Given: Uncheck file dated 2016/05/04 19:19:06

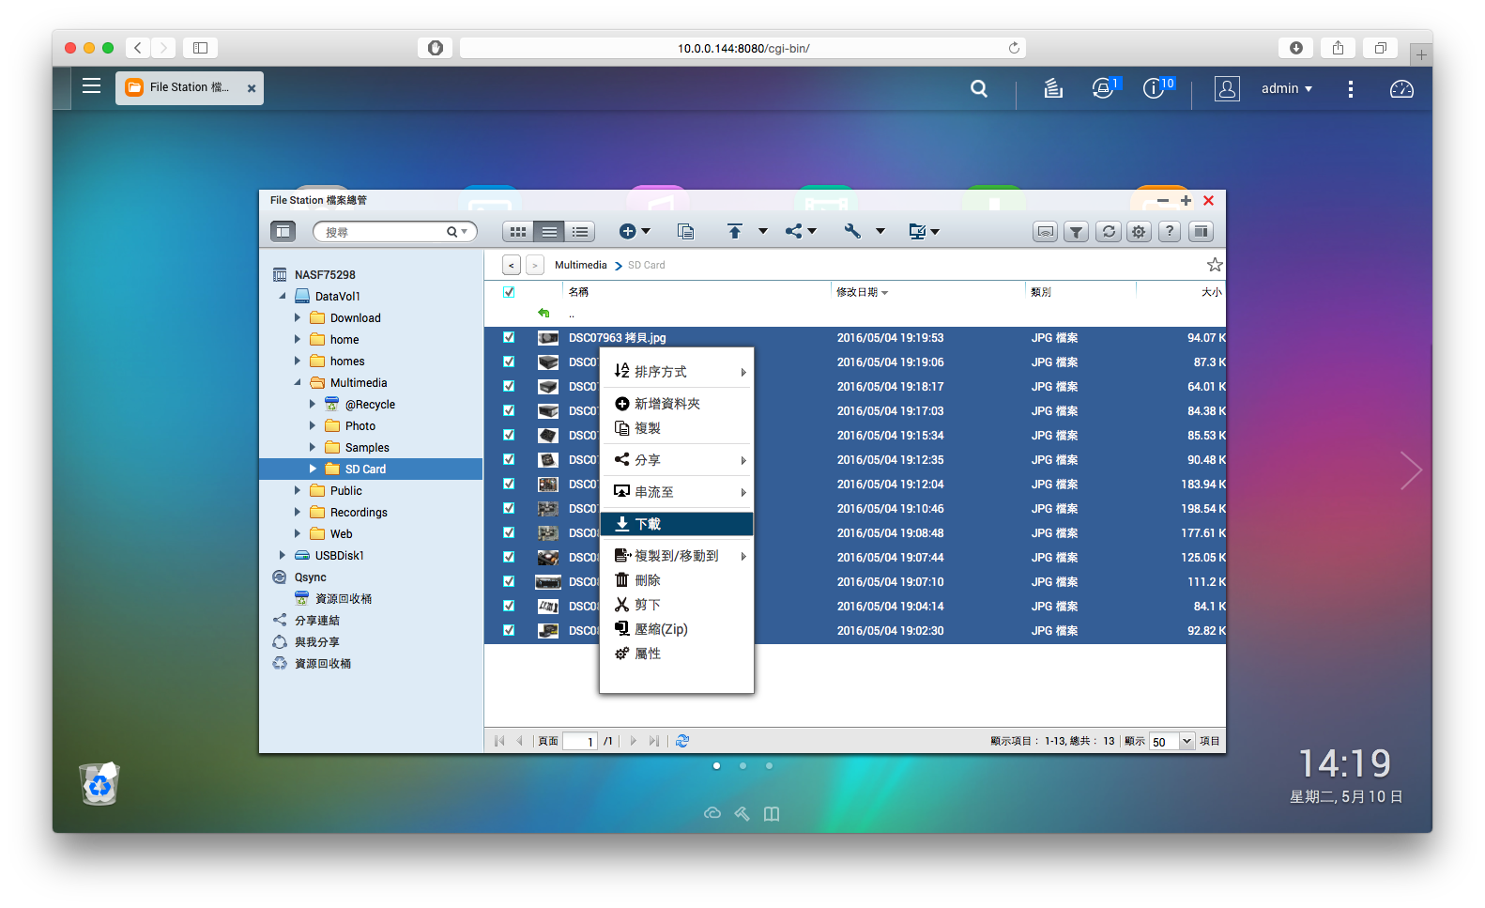Looking at the screenshot, I should 509,362.
